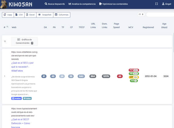Screen dimensions: 174x128
Task: Click the Visitar button for 40deFiebre
Action: pyautogui.click(x=27, y=98)
